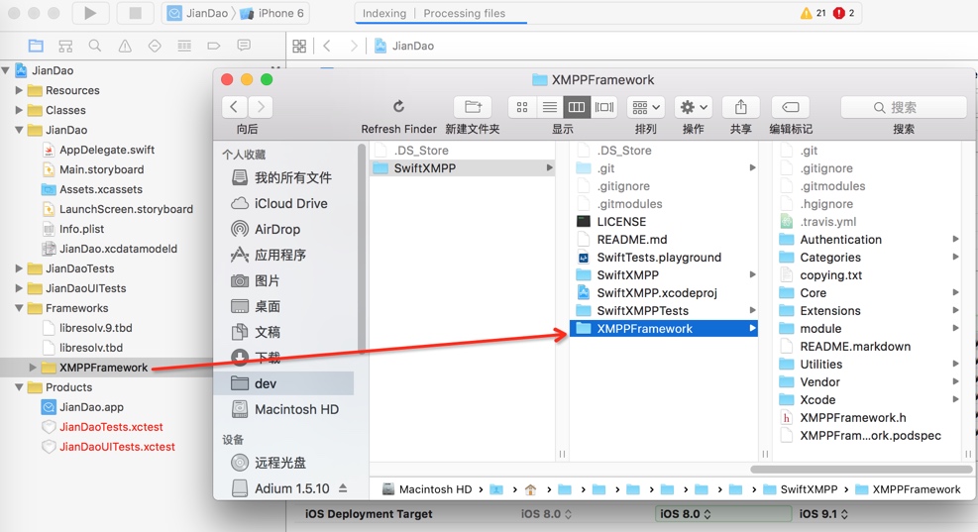Switch Finder to icon view
Screen dimensions: 978x532
[x=522, y=107]
